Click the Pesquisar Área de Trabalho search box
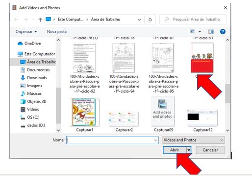252x176 pixels. 193,20
